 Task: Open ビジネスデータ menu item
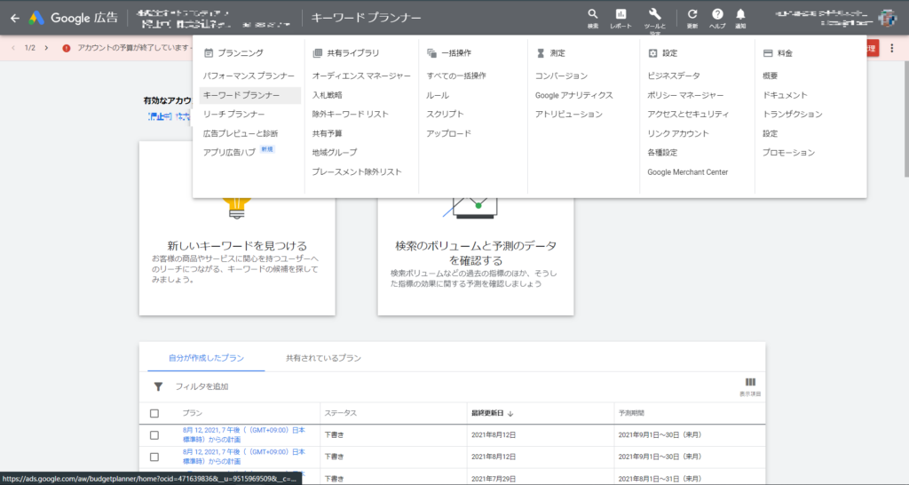click(x=674, y=76)
